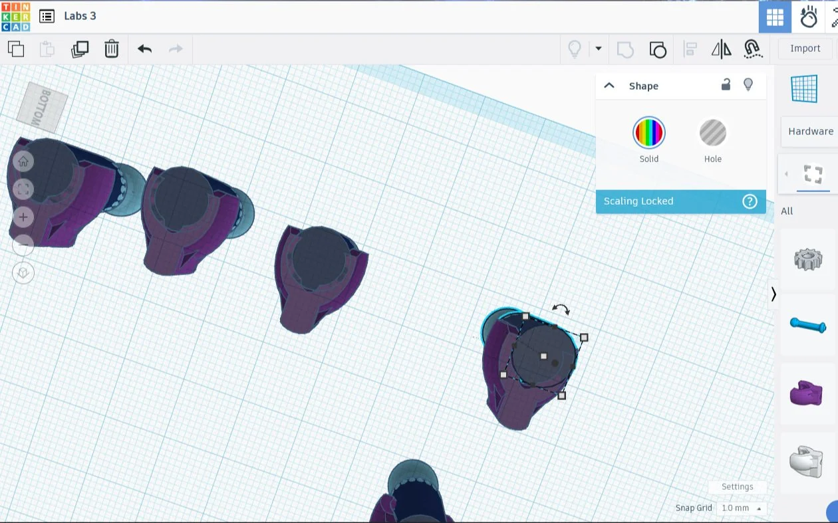Select the white clip hardware shape

[805, 461]
